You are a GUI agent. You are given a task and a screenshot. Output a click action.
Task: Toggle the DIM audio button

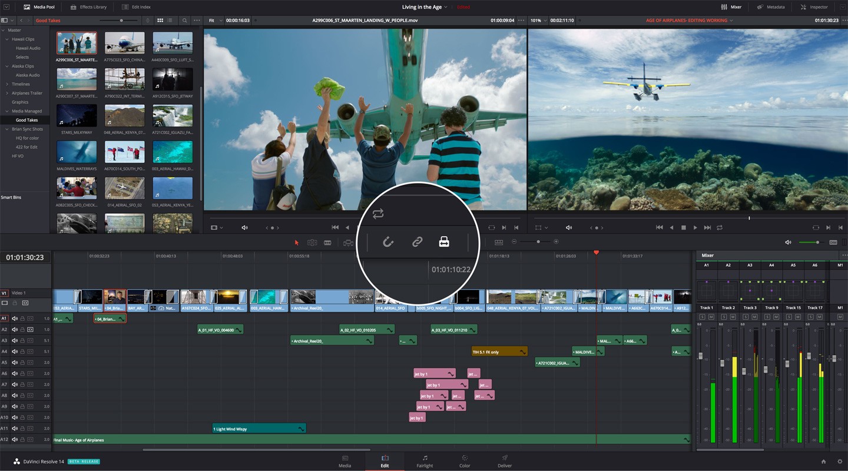point(833,243)
